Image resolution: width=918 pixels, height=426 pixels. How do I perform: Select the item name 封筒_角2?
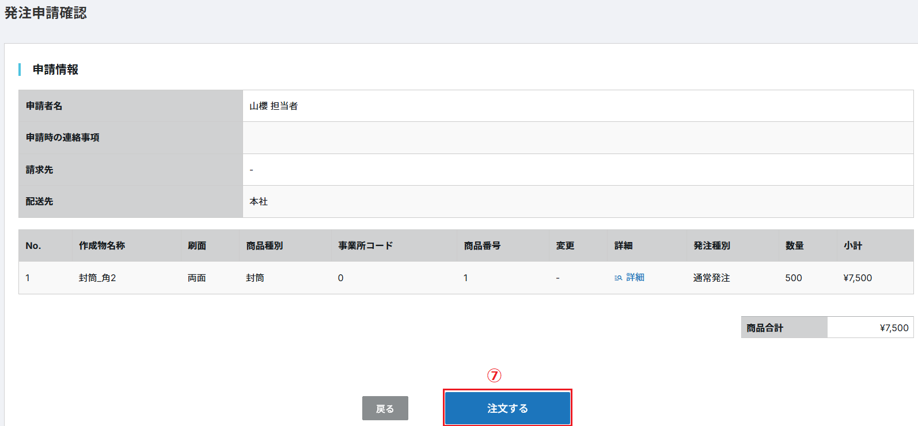click(x=97, y=278)
